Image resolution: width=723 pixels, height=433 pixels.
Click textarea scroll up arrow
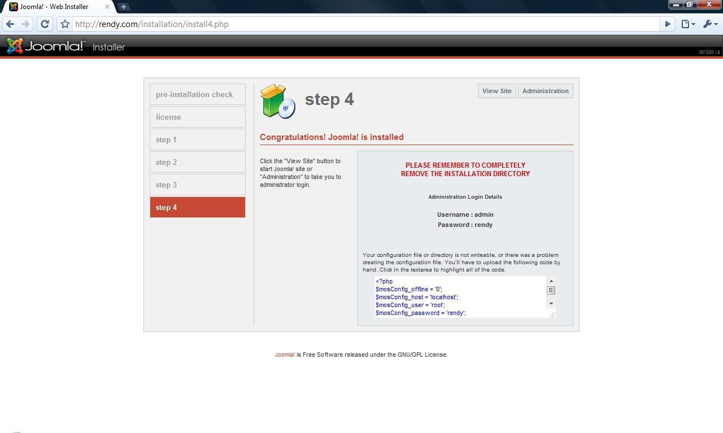click(x=551, y=281)
